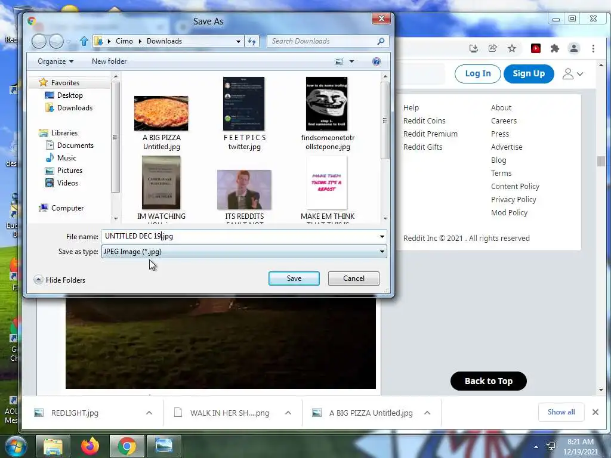Select the Rick Astley ITS REDDITS thumbnail
This screenshot has height=458, width=611.
point(244,190)
